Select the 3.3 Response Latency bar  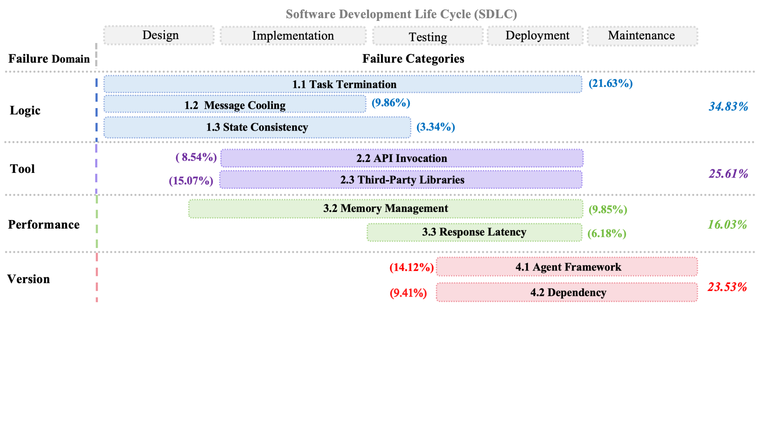tap(474, 232)
